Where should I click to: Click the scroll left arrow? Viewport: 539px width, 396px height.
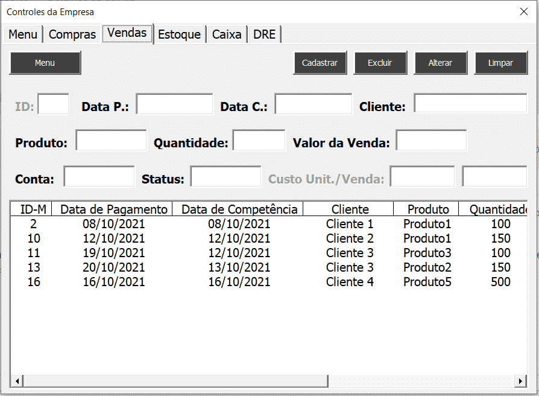pyautogui.click(x=17, y=381)
